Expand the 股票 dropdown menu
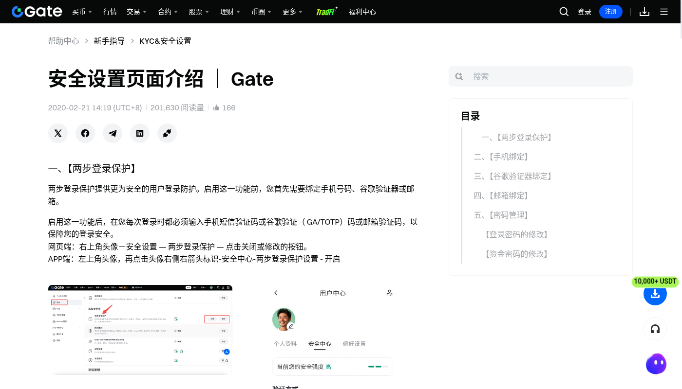The width and height of the screenshot is (682, 389). [199, 12]
